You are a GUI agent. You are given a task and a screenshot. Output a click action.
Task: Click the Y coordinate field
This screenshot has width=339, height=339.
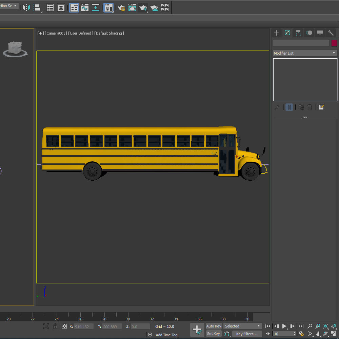point(112,326)
